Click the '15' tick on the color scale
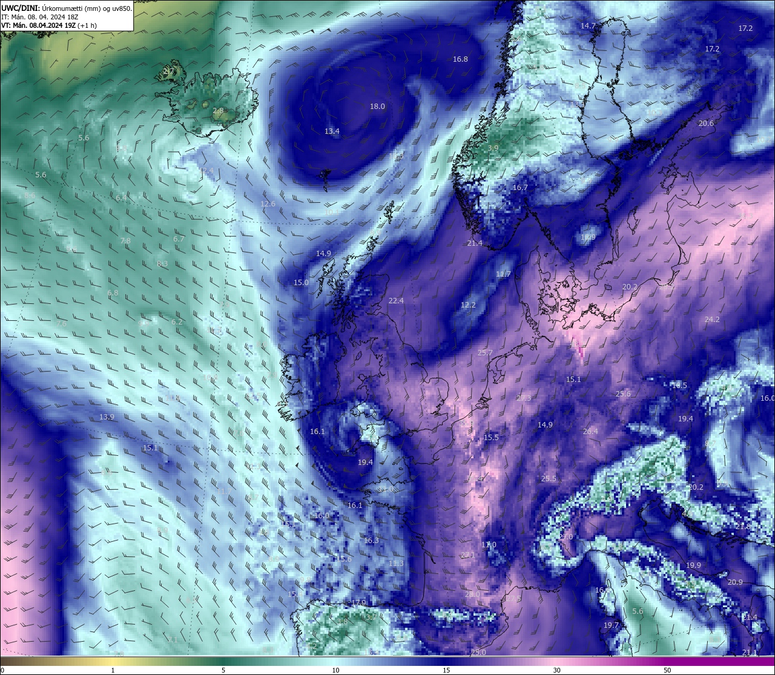The height and width of the screenshot is (675, 775). (446, 670)
